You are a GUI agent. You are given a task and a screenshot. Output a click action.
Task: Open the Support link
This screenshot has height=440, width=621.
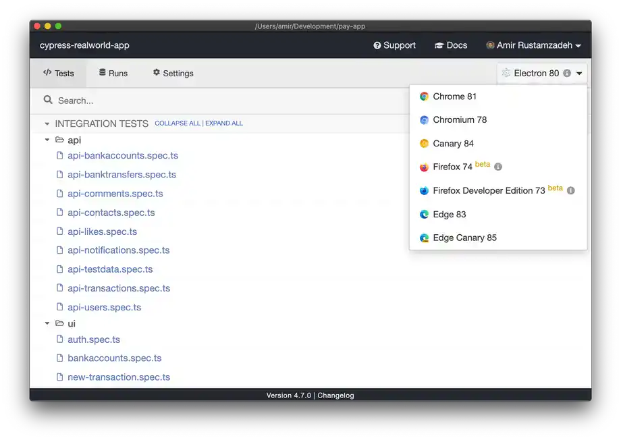tap(394, 45)
